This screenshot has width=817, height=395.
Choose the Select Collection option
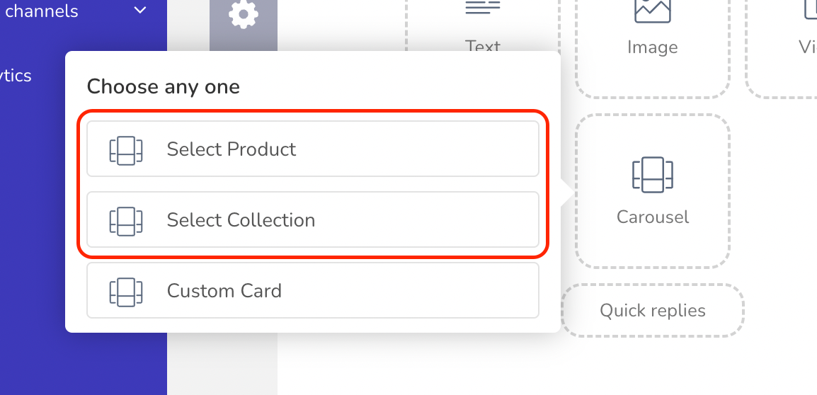pyautogui.click(x=313, y=219)
